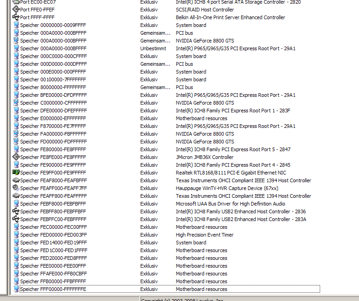Screen dimensions: 359x301
Task: Click the 1394 icon beside Speicher FEAFF800-FEAFFFFF
Action: pos(16,196)
